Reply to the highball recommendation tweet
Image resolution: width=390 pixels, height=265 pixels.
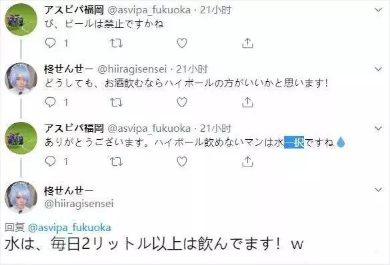point(51,102)
